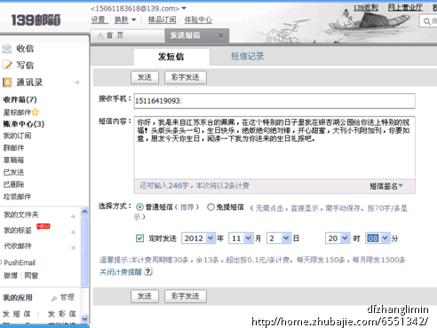Viewport: 437px width, 328px height.
Task: Click the search magnifier icon at top right
Action: pyautogui.click(x=426, y=21)
